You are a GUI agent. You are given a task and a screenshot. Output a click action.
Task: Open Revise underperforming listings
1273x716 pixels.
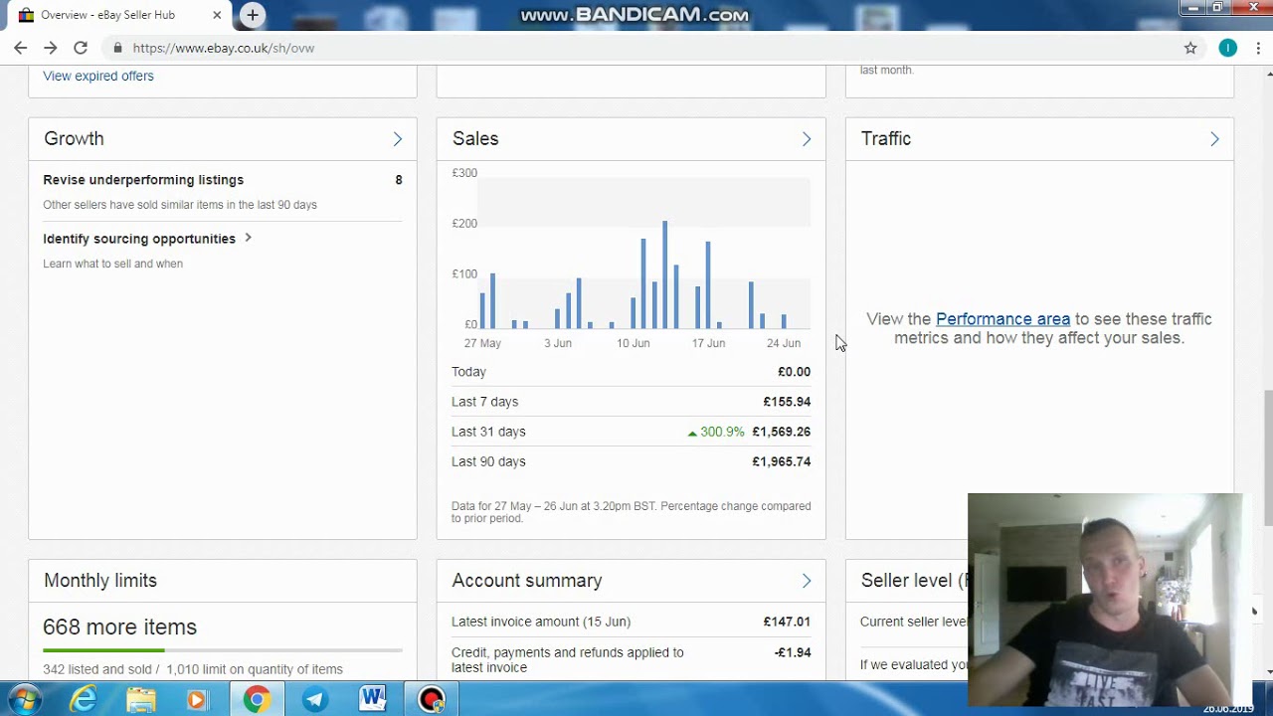point(143,180)
